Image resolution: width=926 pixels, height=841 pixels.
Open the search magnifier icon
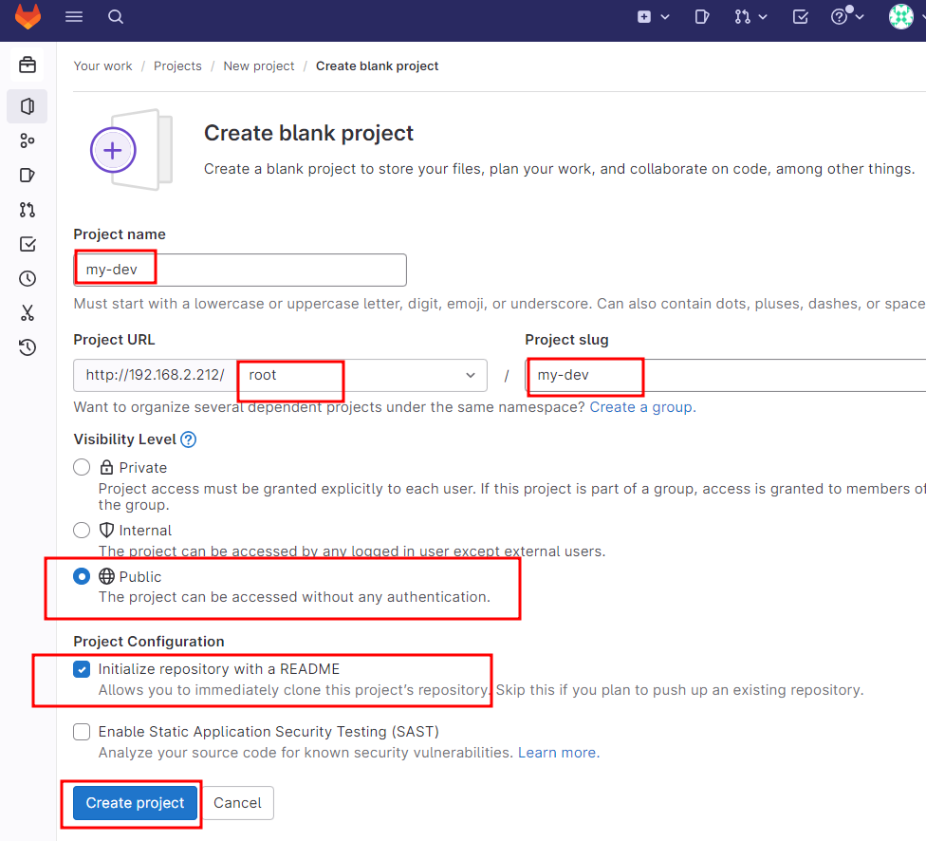(x=116, y=16)
